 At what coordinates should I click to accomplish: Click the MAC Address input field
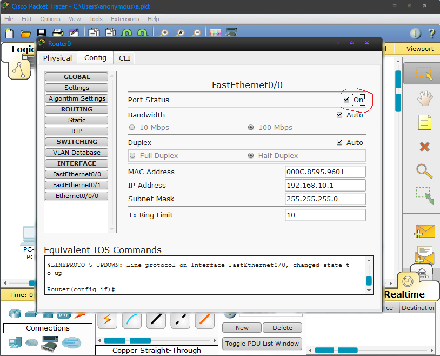coord(325,172)
